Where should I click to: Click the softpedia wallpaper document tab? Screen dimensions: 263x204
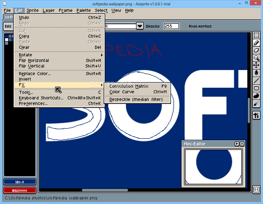(8, 17)
